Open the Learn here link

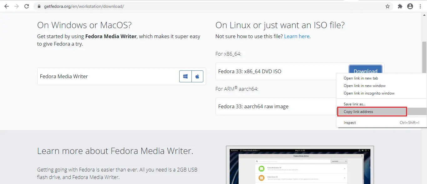296,36
